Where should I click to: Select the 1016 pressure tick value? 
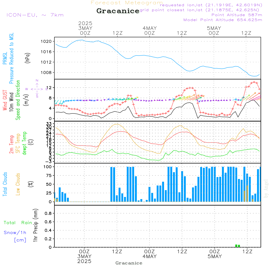[46, 52]
